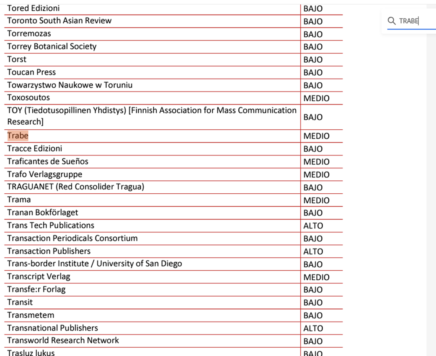Viewport: 436px width, 356px height.
Task: Click the MEDIO rating beside Trabe
Action: pos(316,136)
